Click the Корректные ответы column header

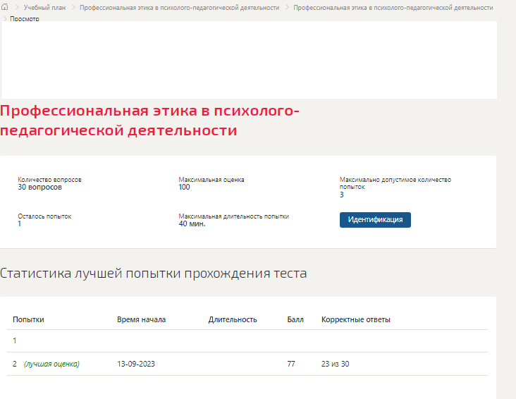click(x=356, y=319)
